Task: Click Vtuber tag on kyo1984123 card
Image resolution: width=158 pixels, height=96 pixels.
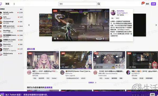Action: (x=135, y=78)
